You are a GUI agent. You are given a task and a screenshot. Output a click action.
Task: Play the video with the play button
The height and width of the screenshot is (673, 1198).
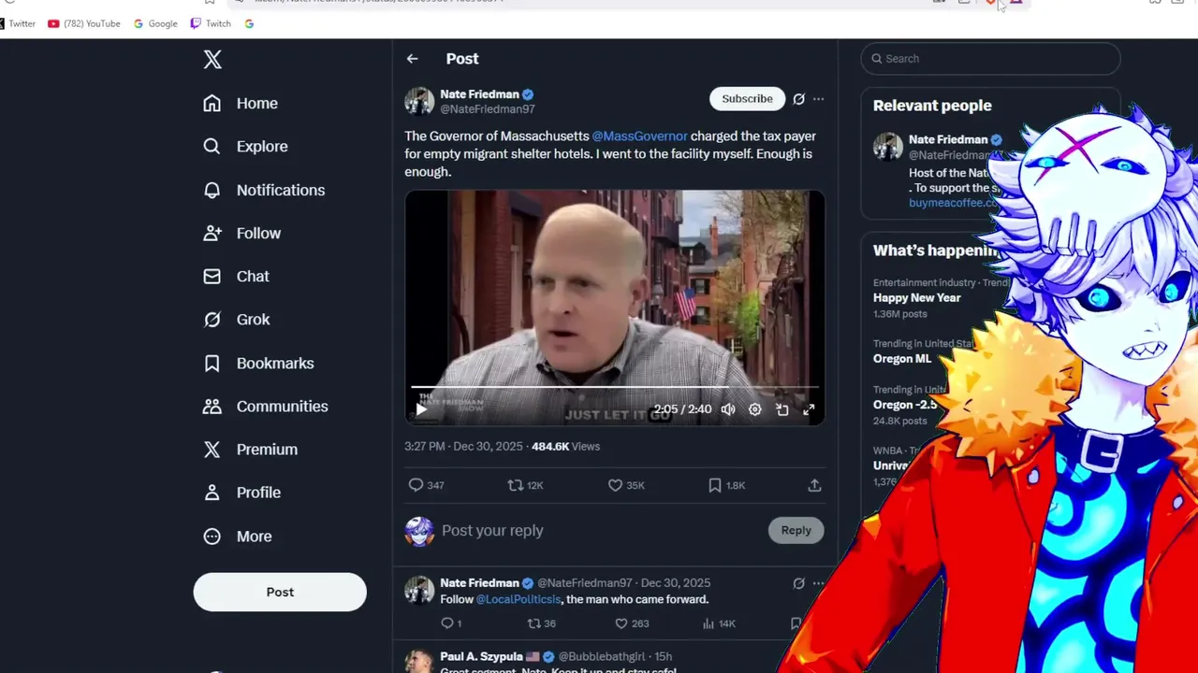click(421, 409)
